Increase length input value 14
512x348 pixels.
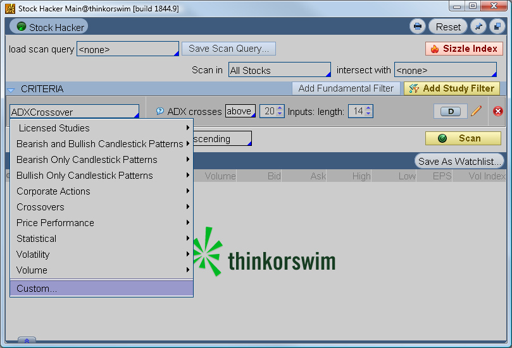[368, 109]
